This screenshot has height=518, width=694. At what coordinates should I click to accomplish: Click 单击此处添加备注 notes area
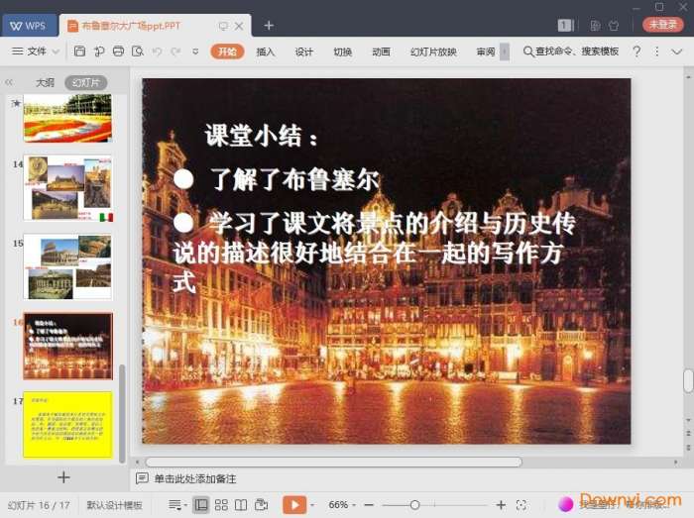pos(194,478)
